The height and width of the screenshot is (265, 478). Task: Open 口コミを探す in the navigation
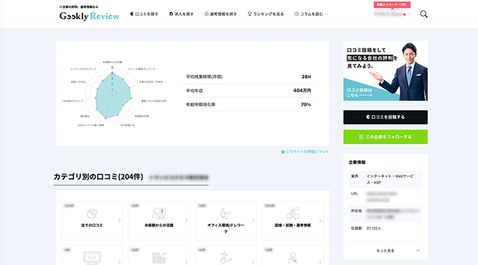[x=144, y=14]
